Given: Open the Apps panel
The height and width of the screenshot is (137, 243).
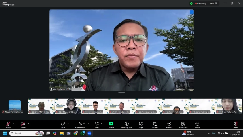Looking at the screenshot, I should point(141,125).
